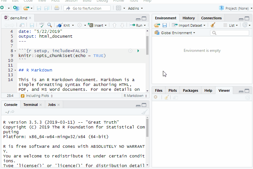The image size is (253, 169).
Task: Expand the panes layout dropdown arrow
Action: [x=124, y=8]
